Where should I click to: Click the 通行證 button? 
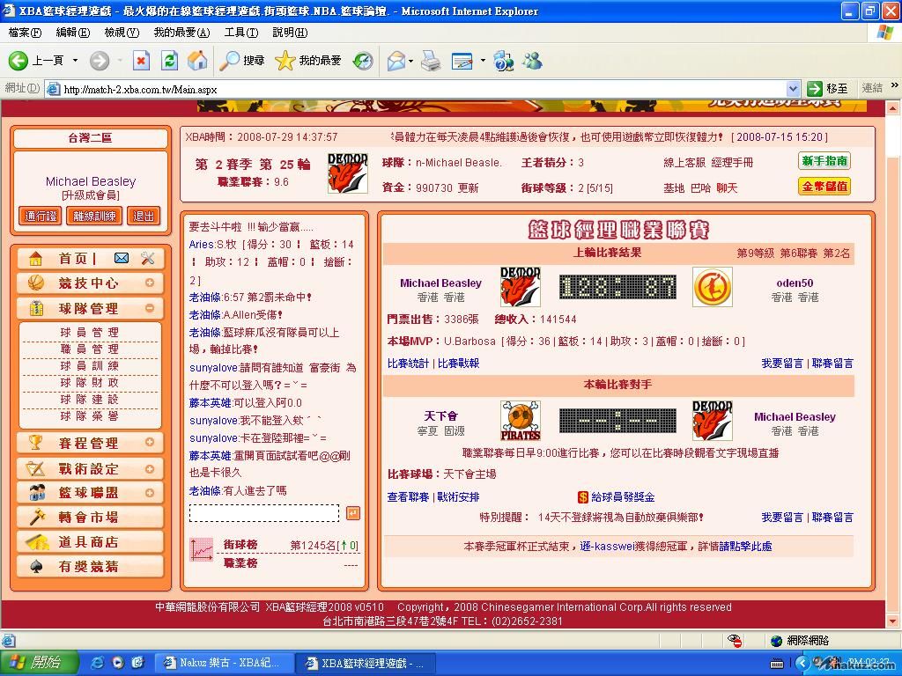[x=41, y=217]
